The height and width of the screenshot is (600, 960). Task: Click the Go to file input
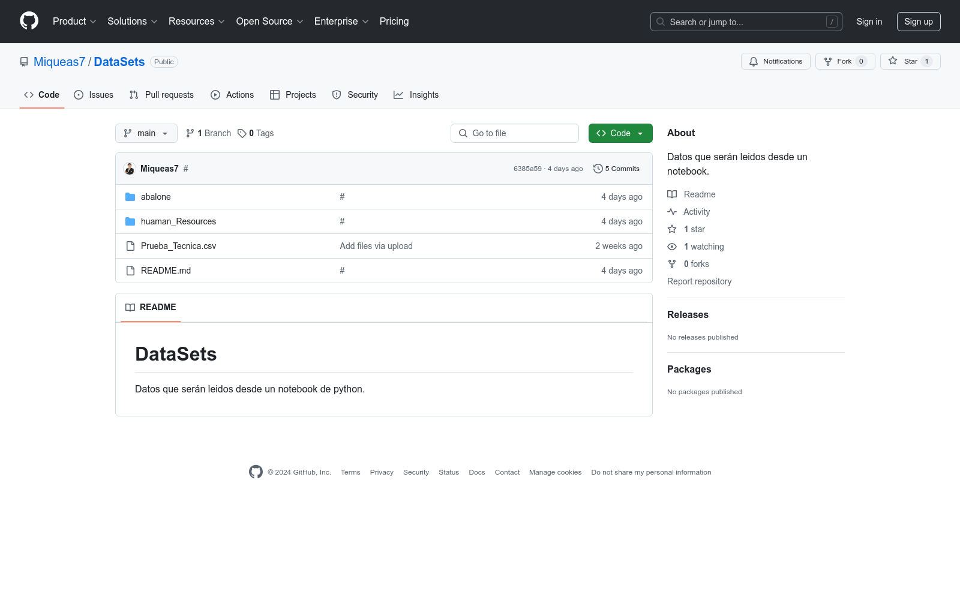(x=515, y=133)
